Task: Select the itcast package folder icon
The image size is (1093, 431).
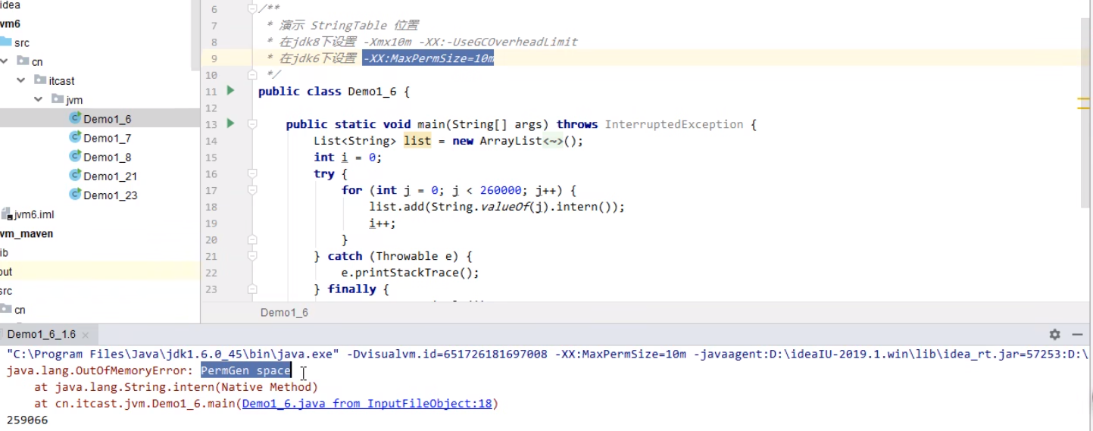Action: coord(40,80)
